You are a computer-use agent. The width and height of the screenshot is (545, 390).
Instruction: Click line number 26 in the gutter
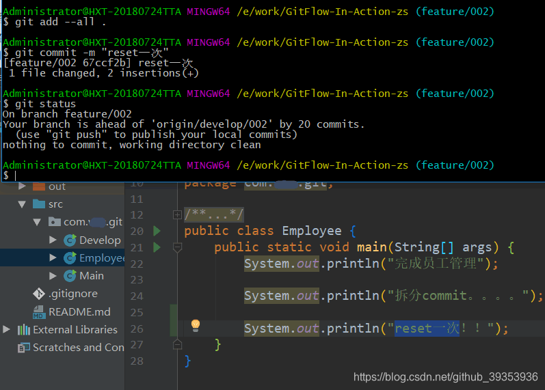tap(137, 329)
